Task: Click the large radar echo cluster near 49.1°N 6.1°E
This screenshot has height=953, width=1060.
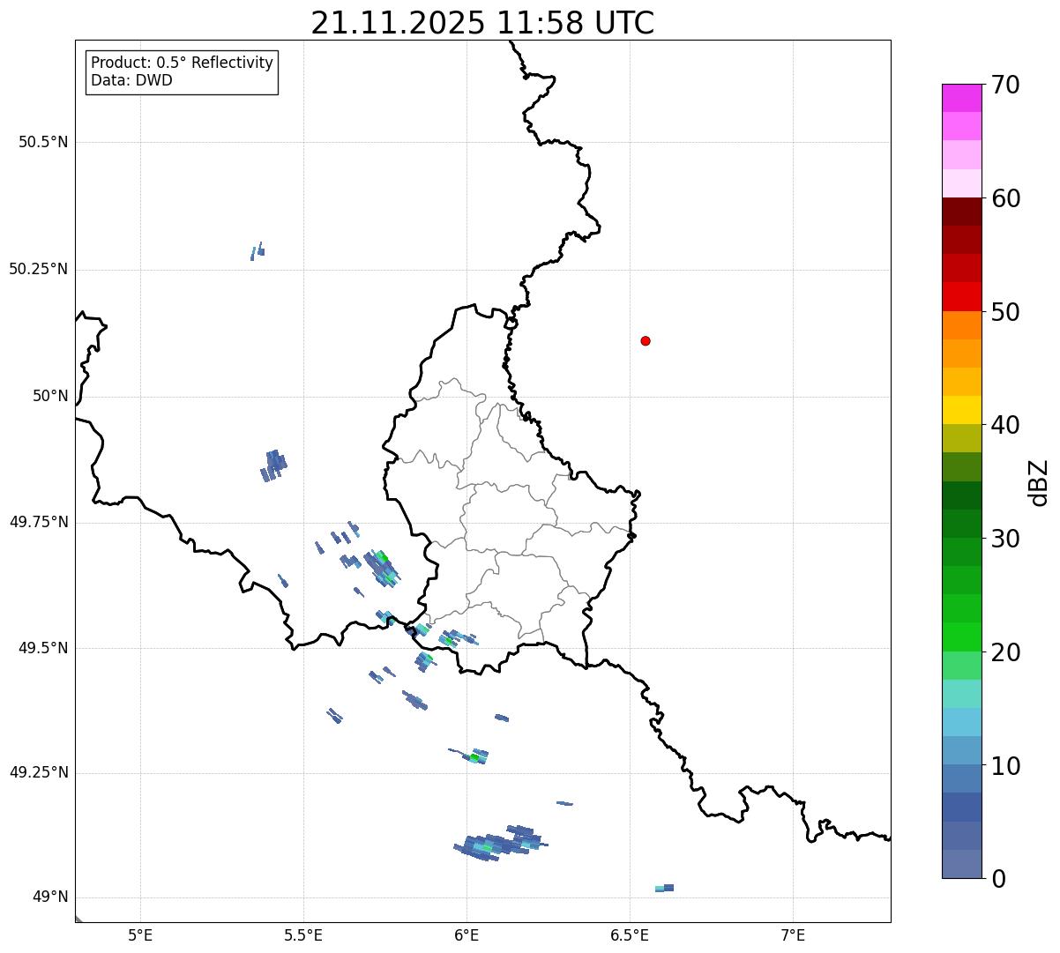Action: [x=500, y=844]
